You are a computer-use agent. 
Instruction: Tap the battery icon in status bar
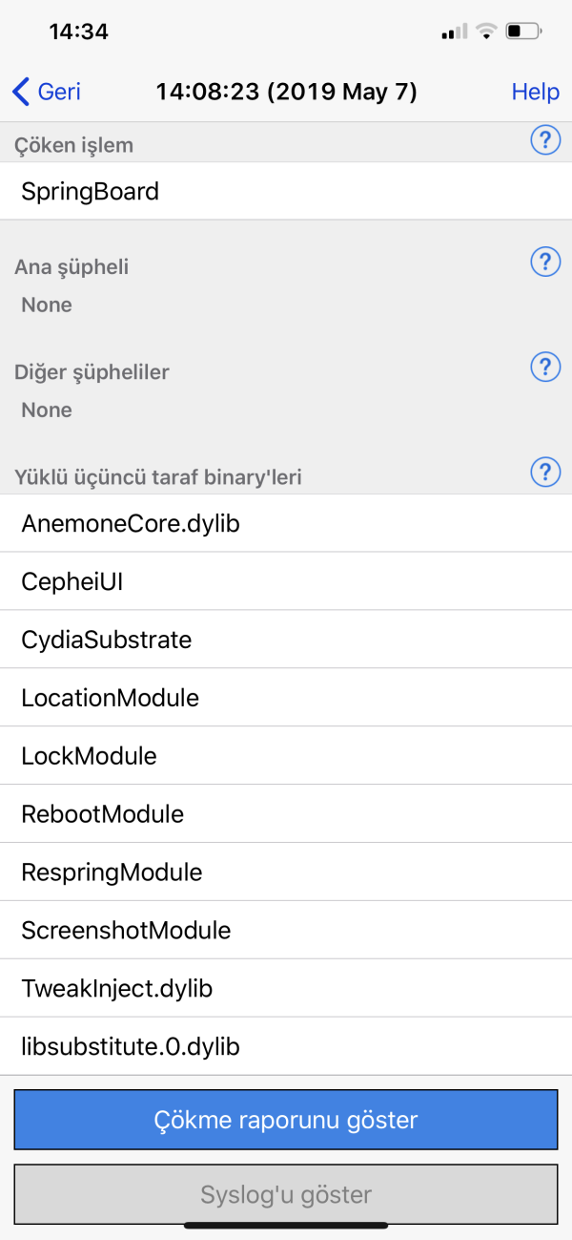pyautogui.click(x=523, y=32)
